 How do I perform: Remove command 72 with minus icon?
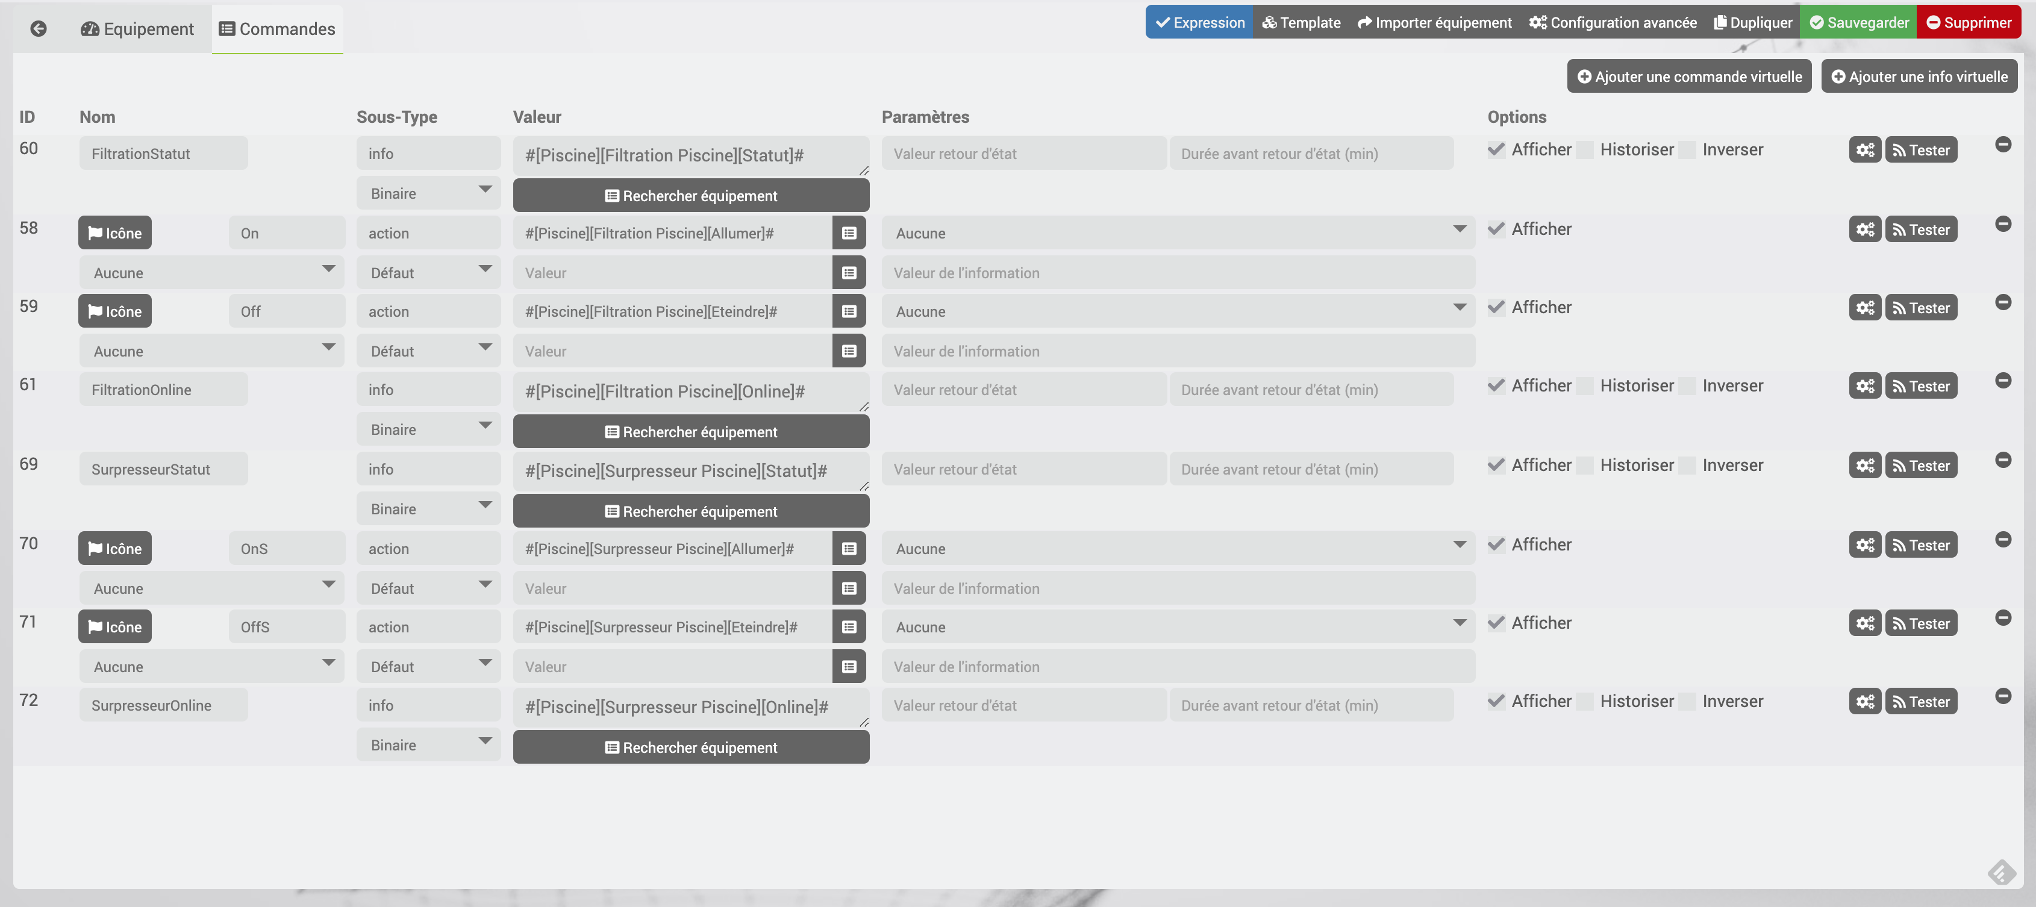point(2003,696)
